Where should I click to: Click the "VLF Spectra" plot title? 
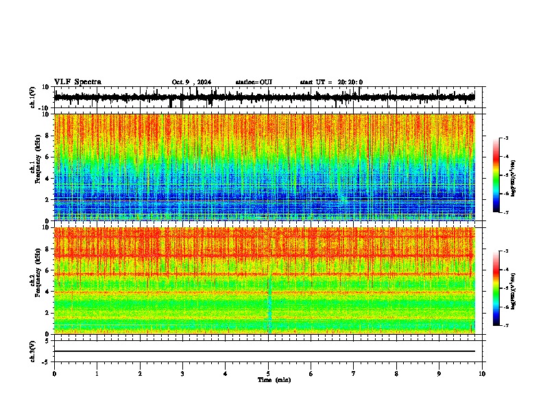click(x=77, y=82)
